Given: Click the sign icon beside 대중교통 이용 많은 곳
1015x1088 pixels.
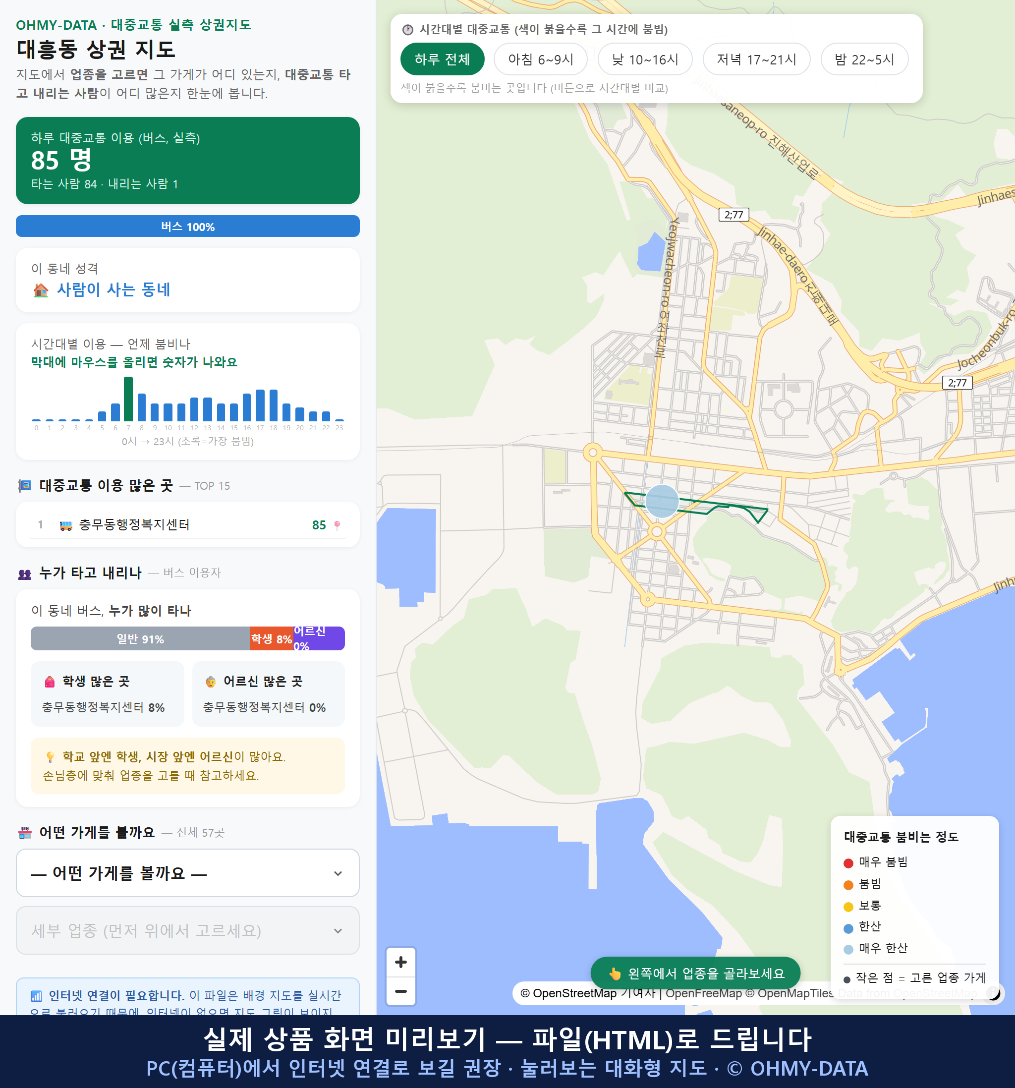Looking at the screenshot, I should pos(25,485).
